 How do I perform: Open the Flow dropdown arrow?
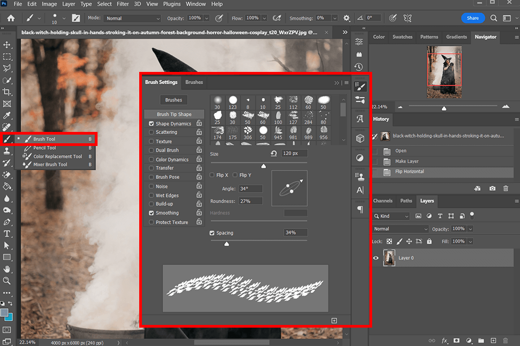(264, 18)
